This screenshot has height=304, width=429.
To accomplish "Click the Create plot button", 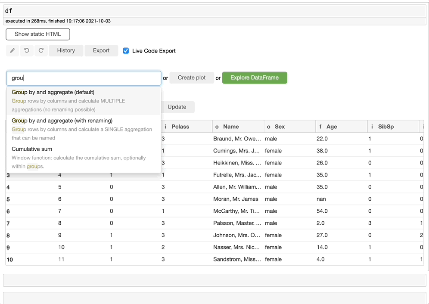I will 192,78.
